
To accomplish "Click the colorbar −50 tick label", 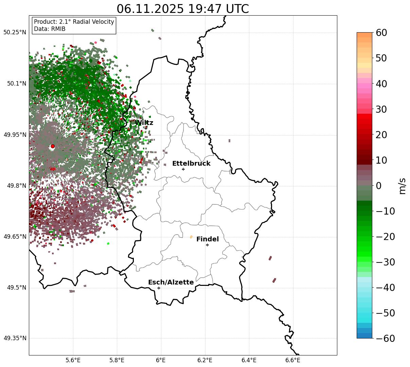I will (x=385, y=313).
